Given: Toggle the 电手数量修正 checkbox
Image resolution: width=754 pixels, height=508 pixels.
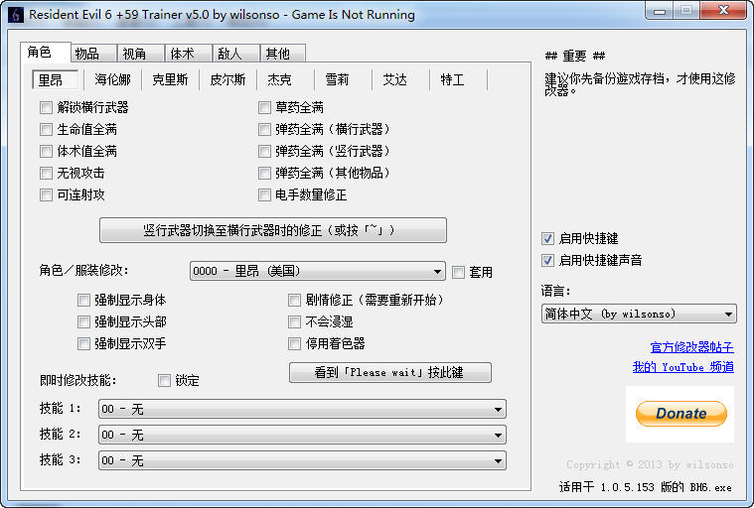Looking at the screenshot, I should (264, 194).
